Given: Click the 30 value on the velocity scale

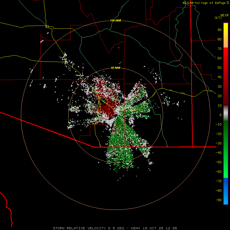Looking at the screenshot, I should point(220,87).
